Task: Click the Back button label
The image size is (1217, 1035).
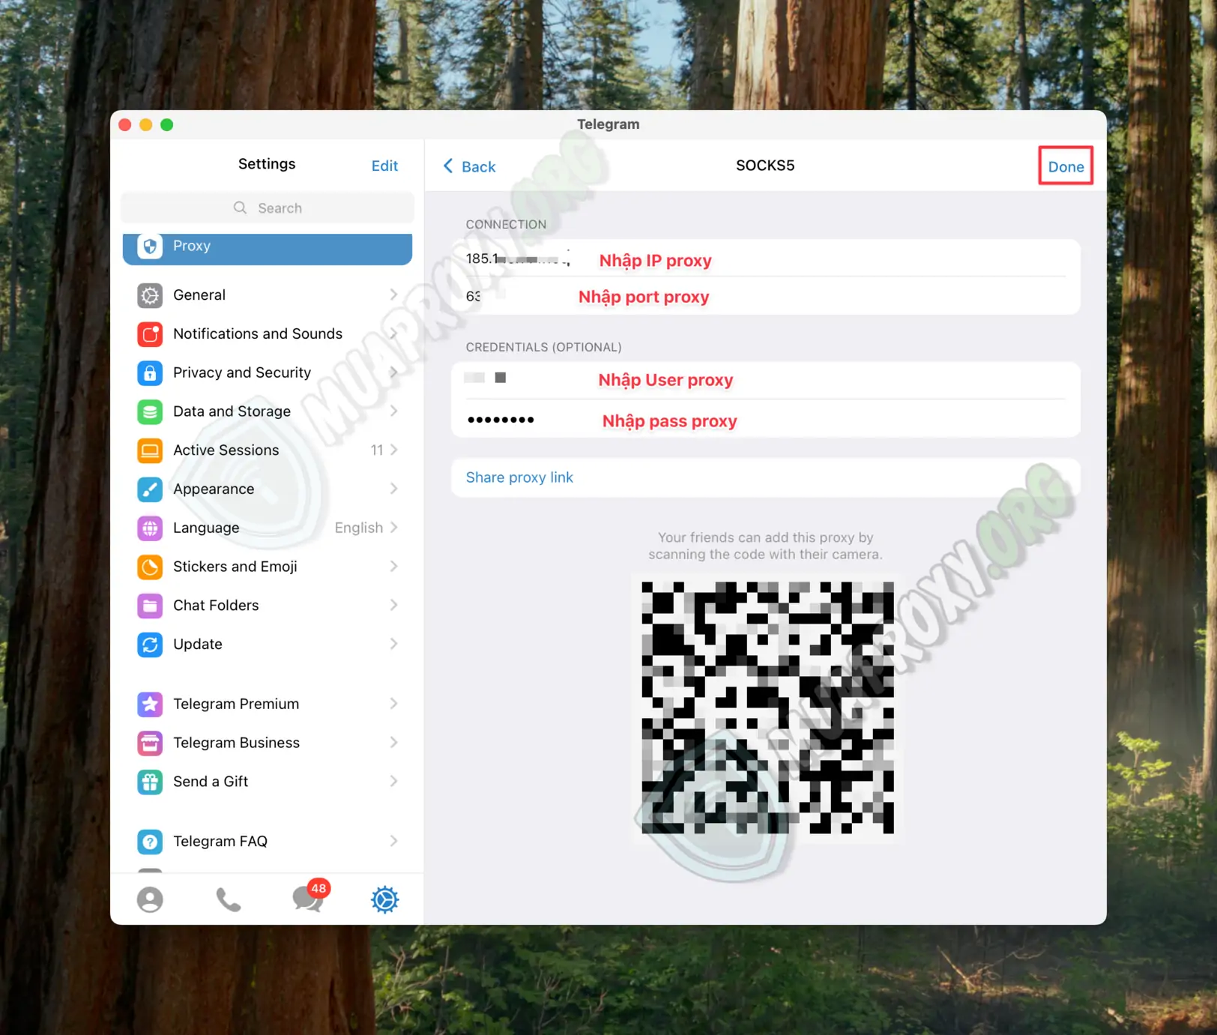Action: 478,166
